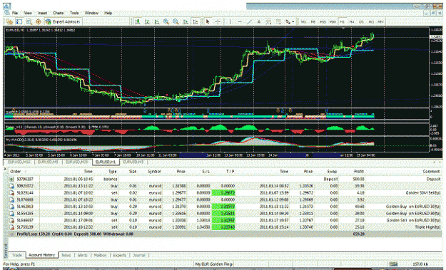The width and height of the screenshot is (446, 270).
Task: Open the View menu
Action: click(28, 13)
